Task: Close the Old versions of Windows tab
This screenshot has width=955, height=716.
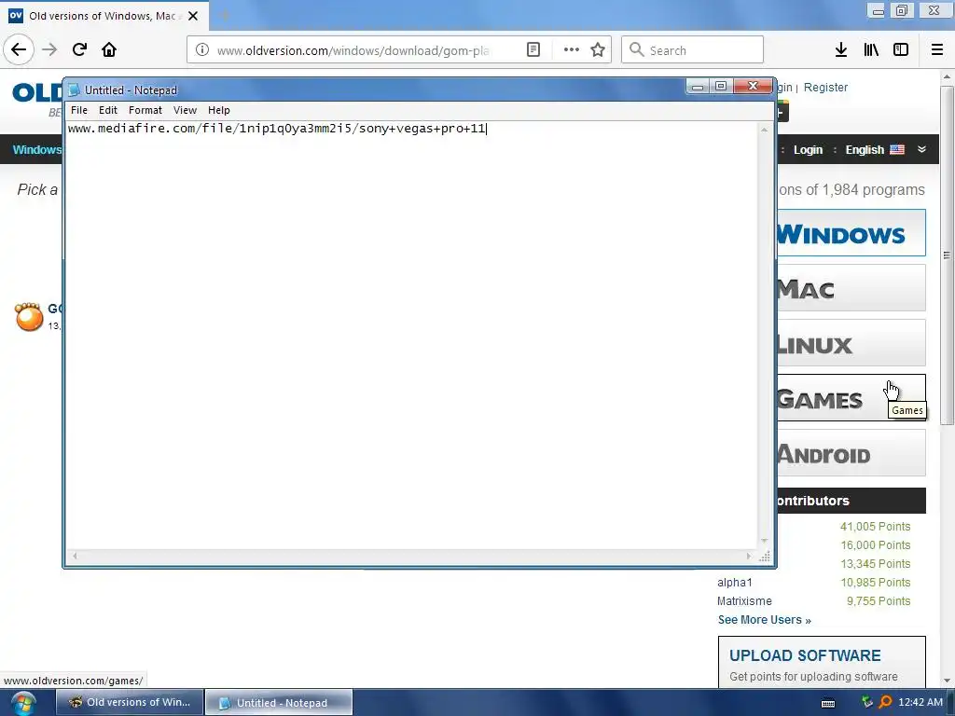Action: click(193, 16)
